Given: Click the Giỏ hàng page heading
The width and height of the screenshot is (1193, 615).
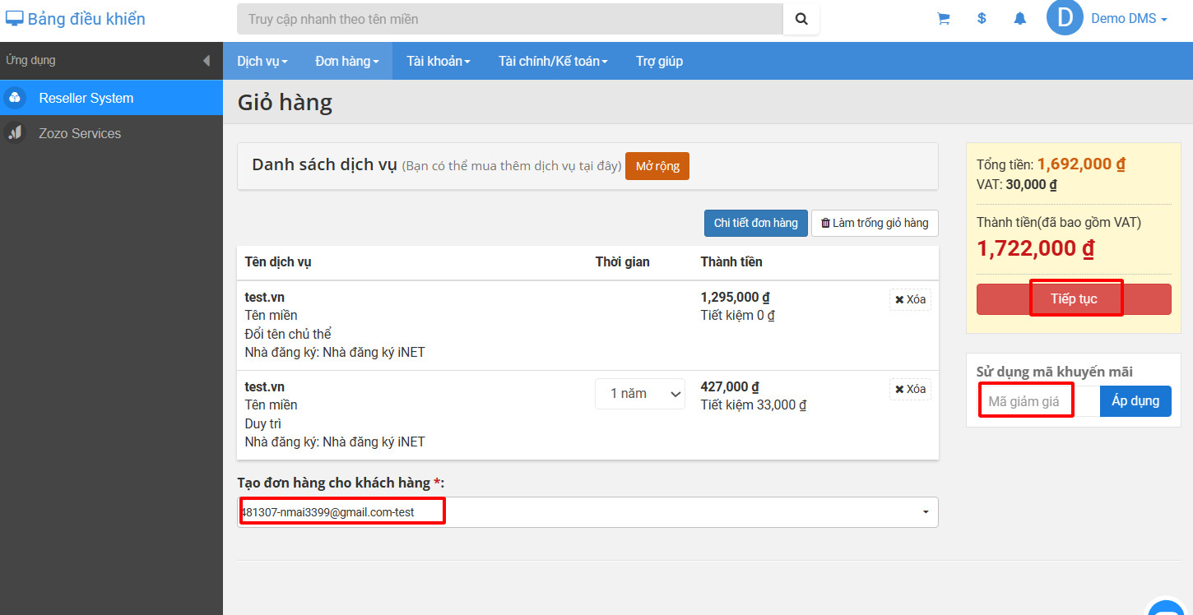Looking at the screenshot, I should click(285, 103).
